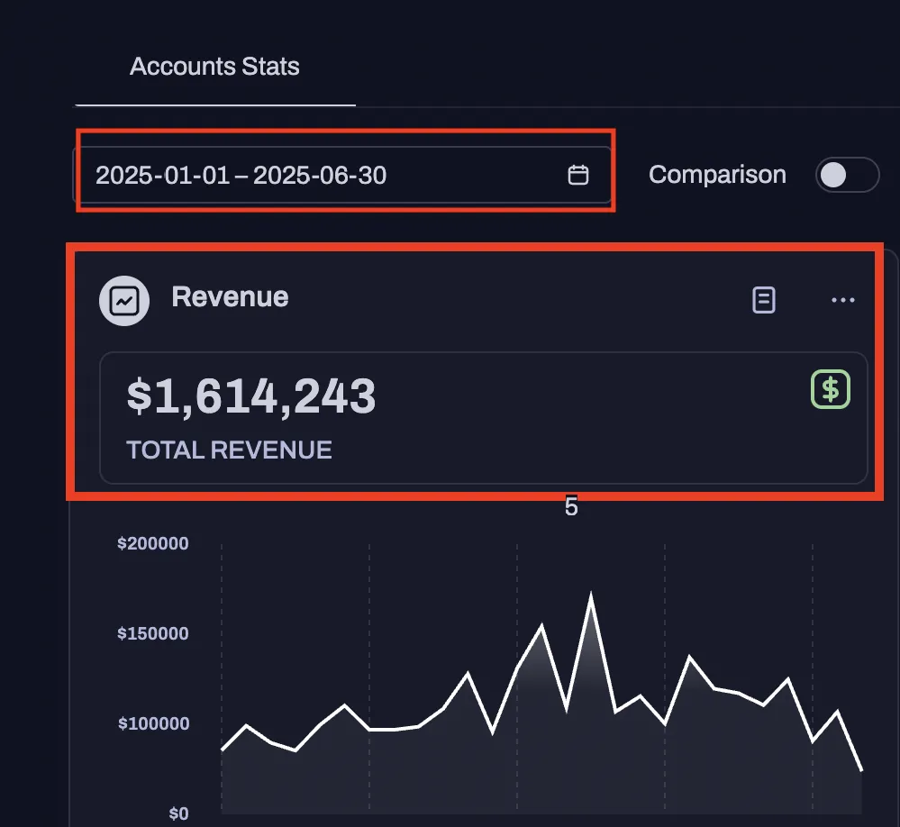Open the Revenue report document icon
Screen dimensions: 900x827
pyautogui.click(x=763, y=300)
